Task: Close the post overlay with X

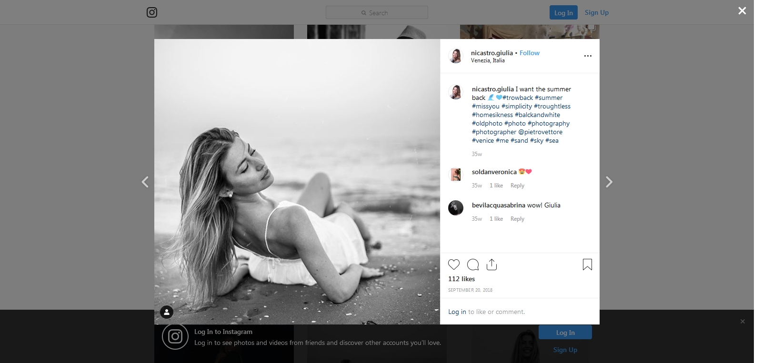Action: click(742, 10)
